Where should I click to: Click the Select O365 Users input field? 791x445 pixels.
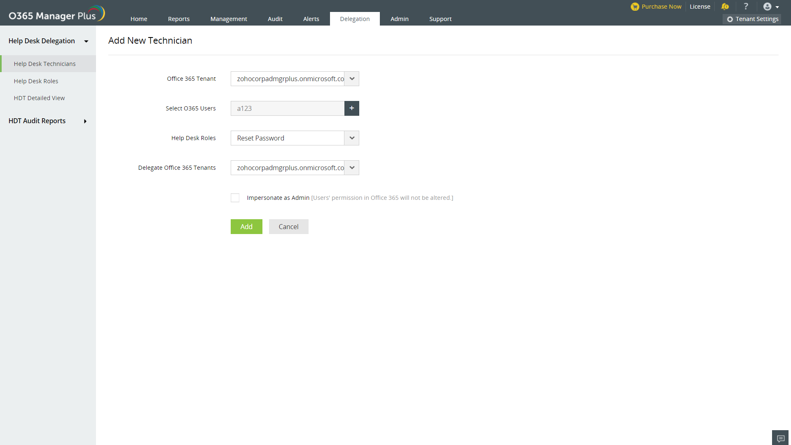point(287,108)
